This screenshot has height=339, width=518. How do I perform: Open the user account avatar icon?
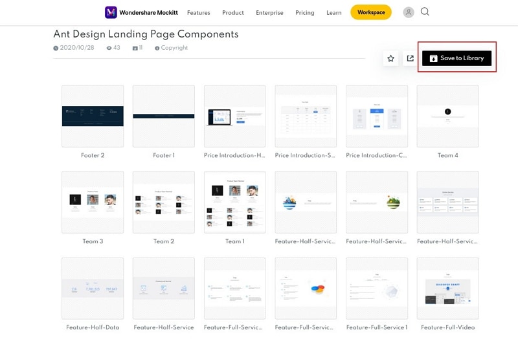click(409, 12)
